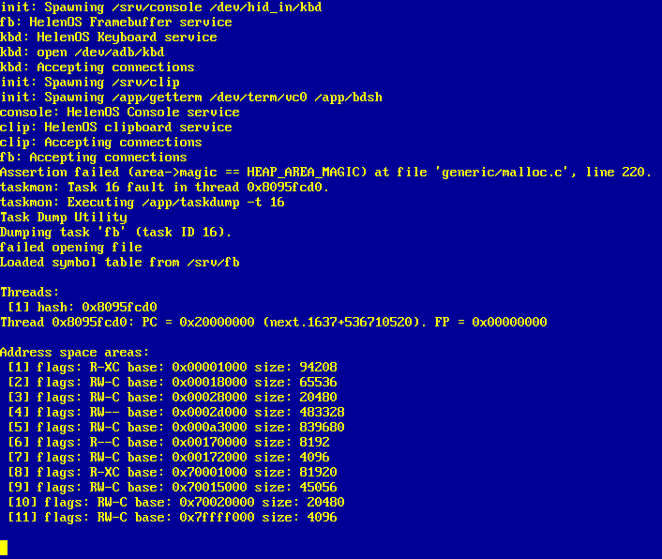662x559 pixels.
Task: Click the PC = 0x20000000 value
Action: point(198,322)
